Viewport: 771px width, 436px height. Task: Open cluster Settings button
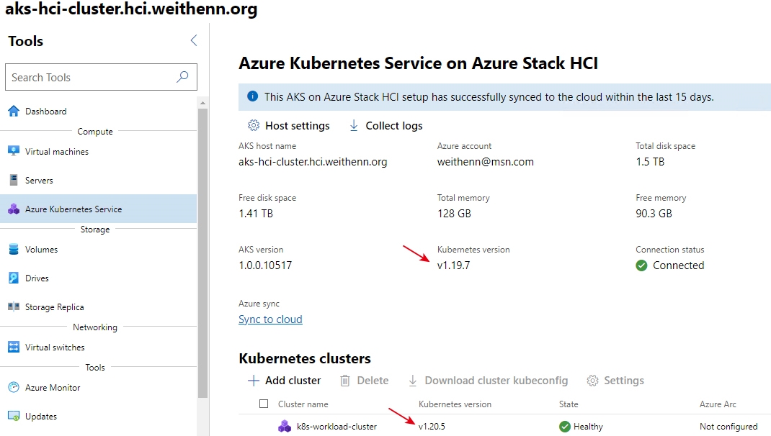pyautogui.click(x=615, y=381)
